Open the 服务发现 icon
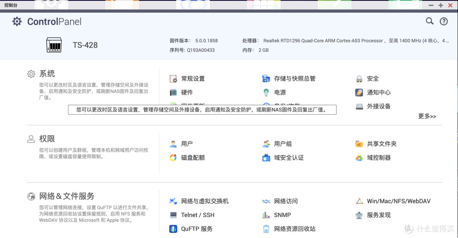458x238 pixels. (x=359, y=215)
